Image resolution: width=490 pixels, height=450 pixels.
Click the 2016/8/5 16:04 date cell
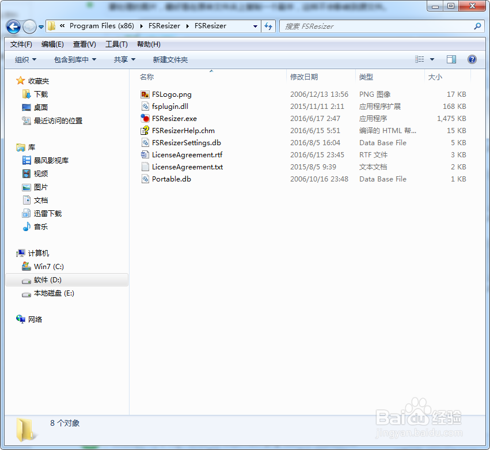pos(315,143)
